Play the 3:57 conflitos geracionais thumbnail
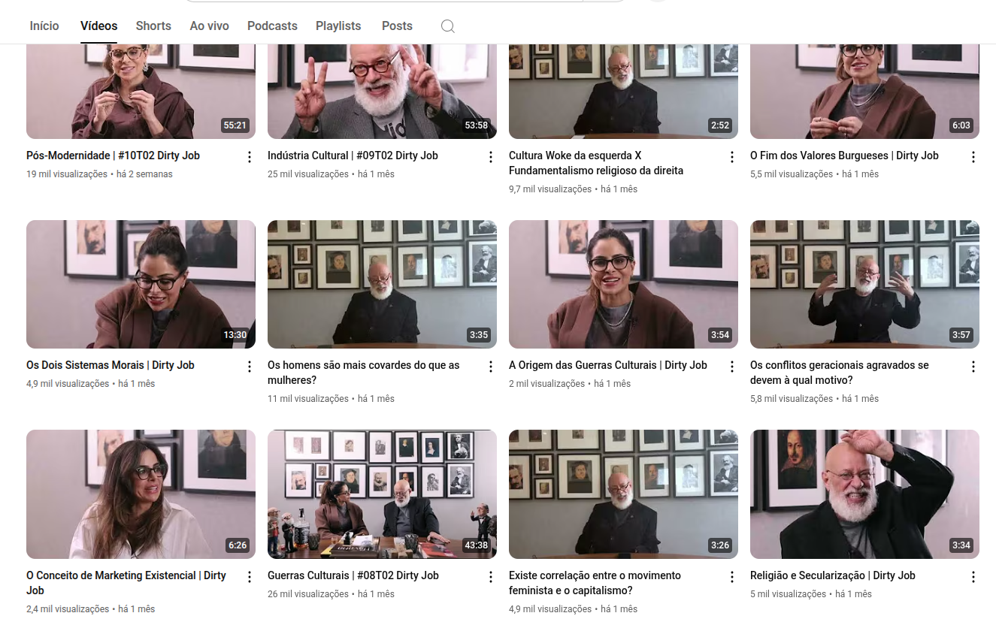Image resolution: width=996 pixels, height=619 pixels. (x=864, y=284)
